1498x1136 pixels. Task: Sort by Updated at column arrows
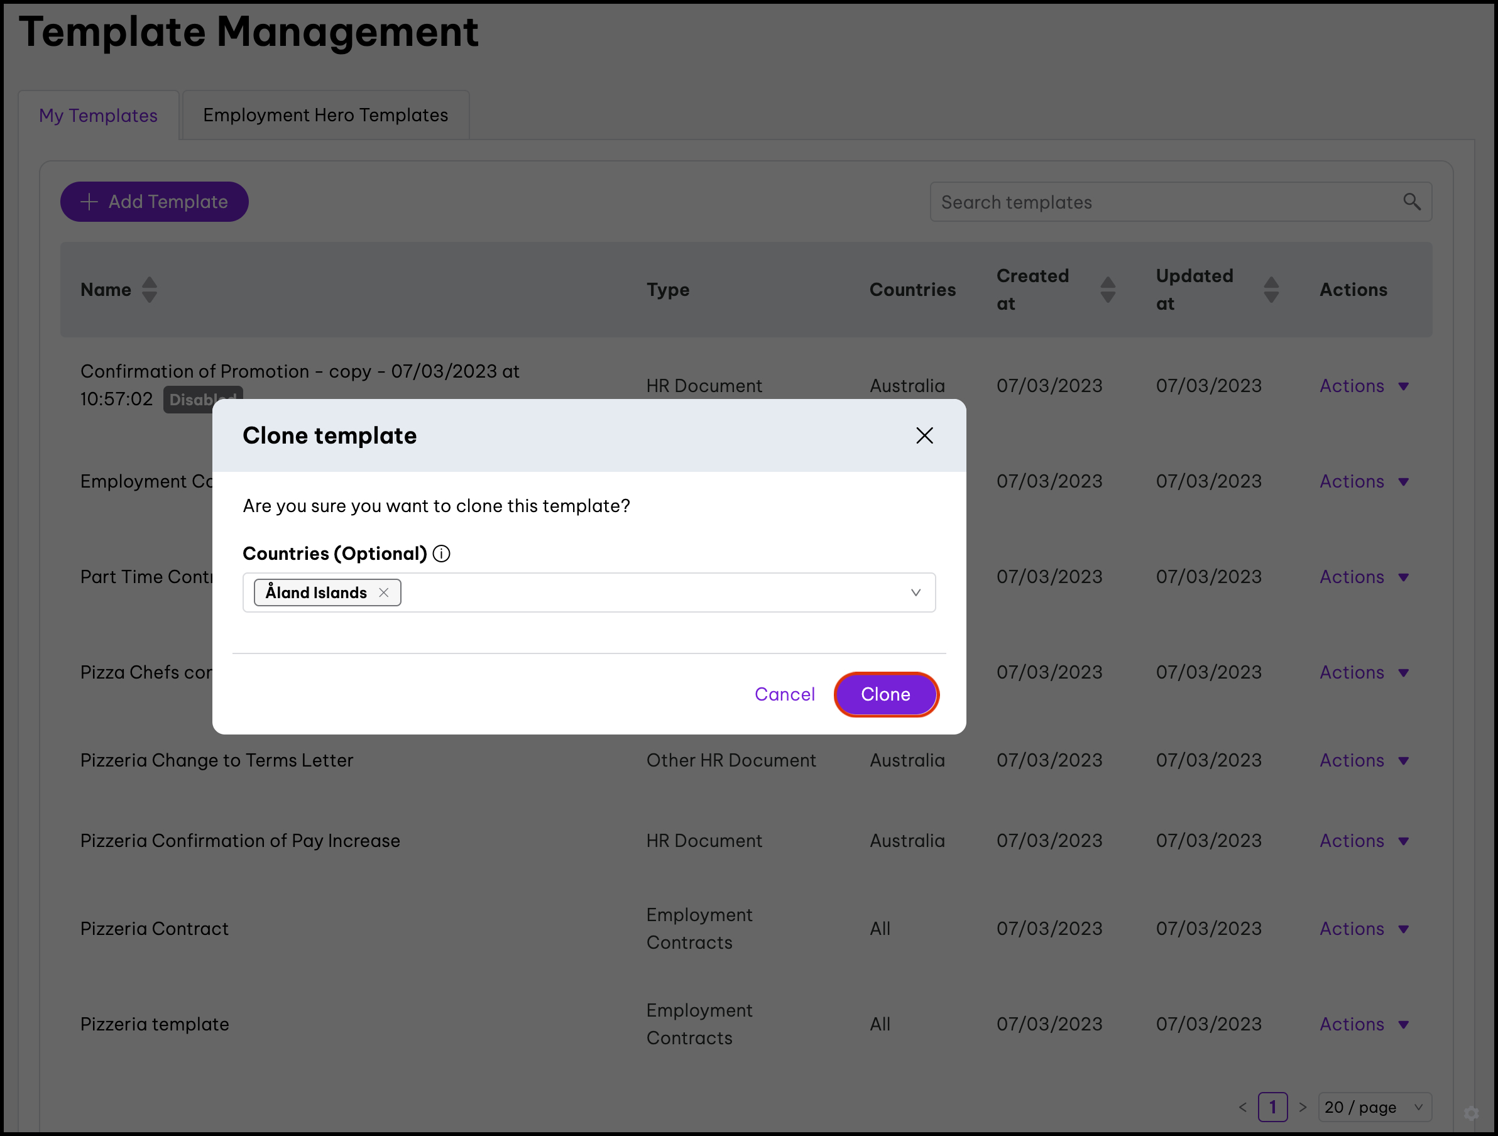click(1271, 290)
